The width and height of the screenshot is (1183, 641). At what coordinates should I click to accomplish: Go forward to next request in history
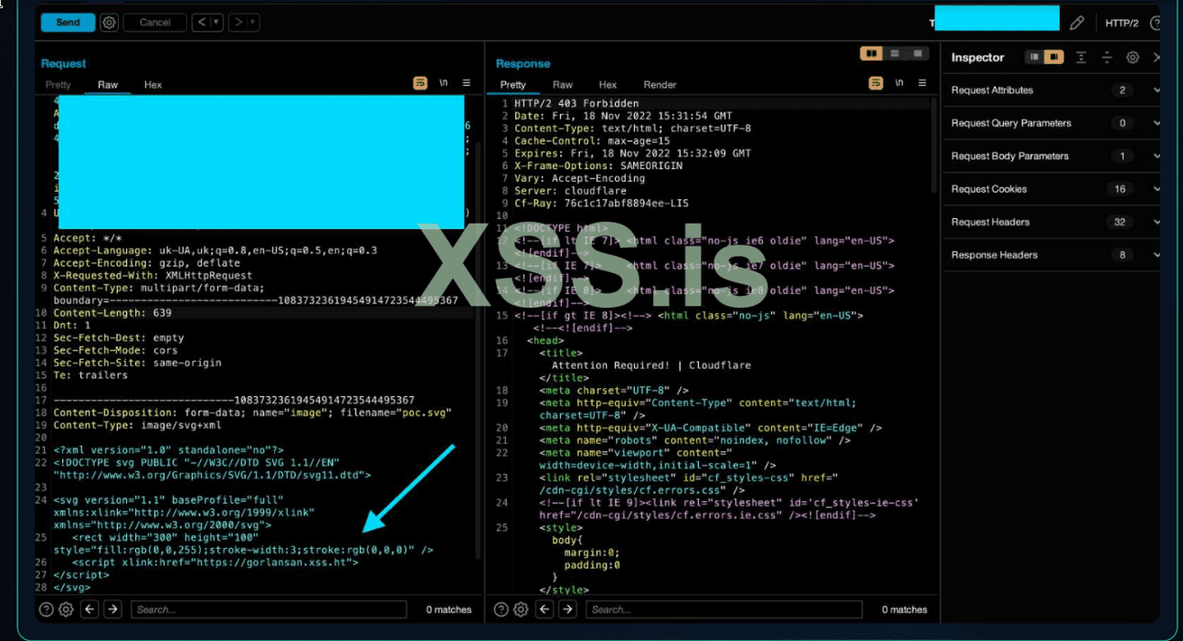238,22
